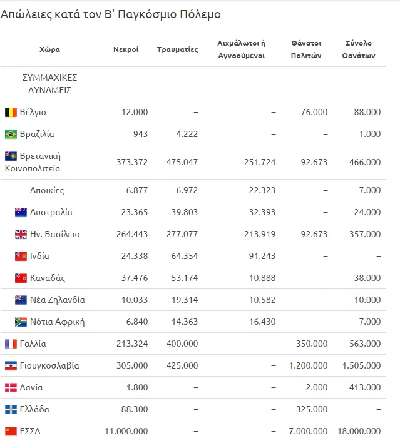Click the page title about Β' Παγκόσμιο Πόλεμο
Viewport: 400px width, 443px height.
(111, 14)
